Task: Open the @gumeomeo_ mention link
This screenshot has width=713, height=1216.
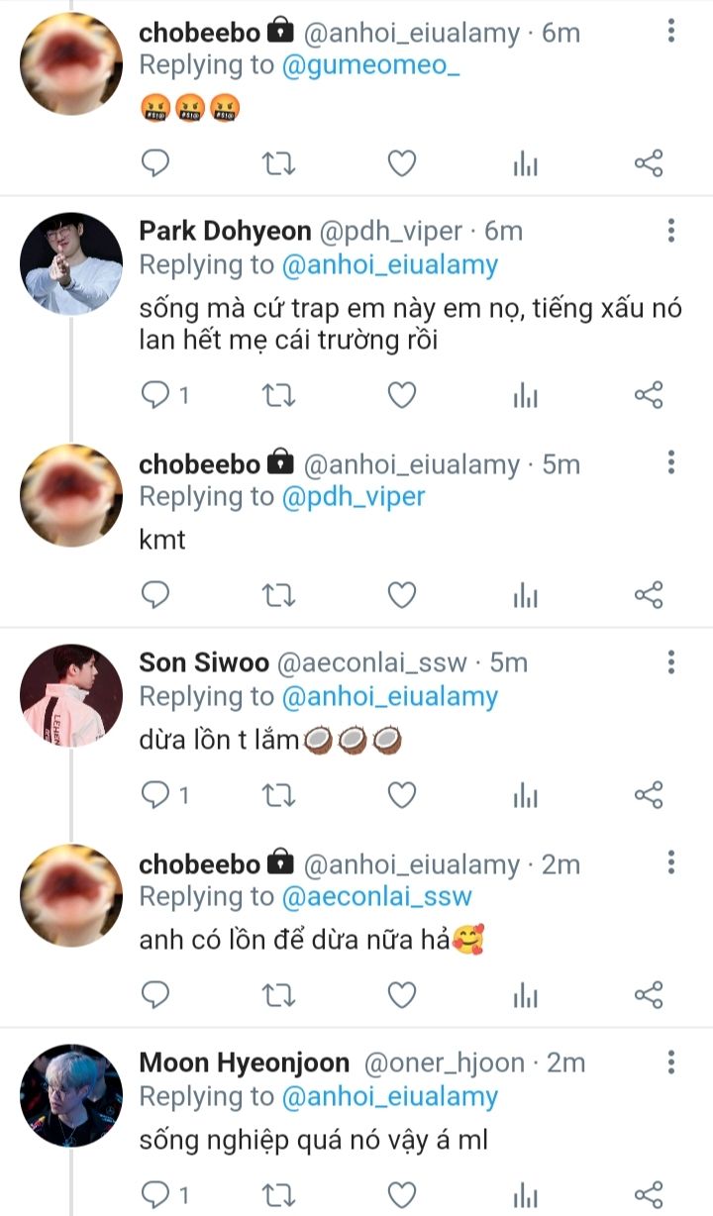Action: (x=361, y=65)
